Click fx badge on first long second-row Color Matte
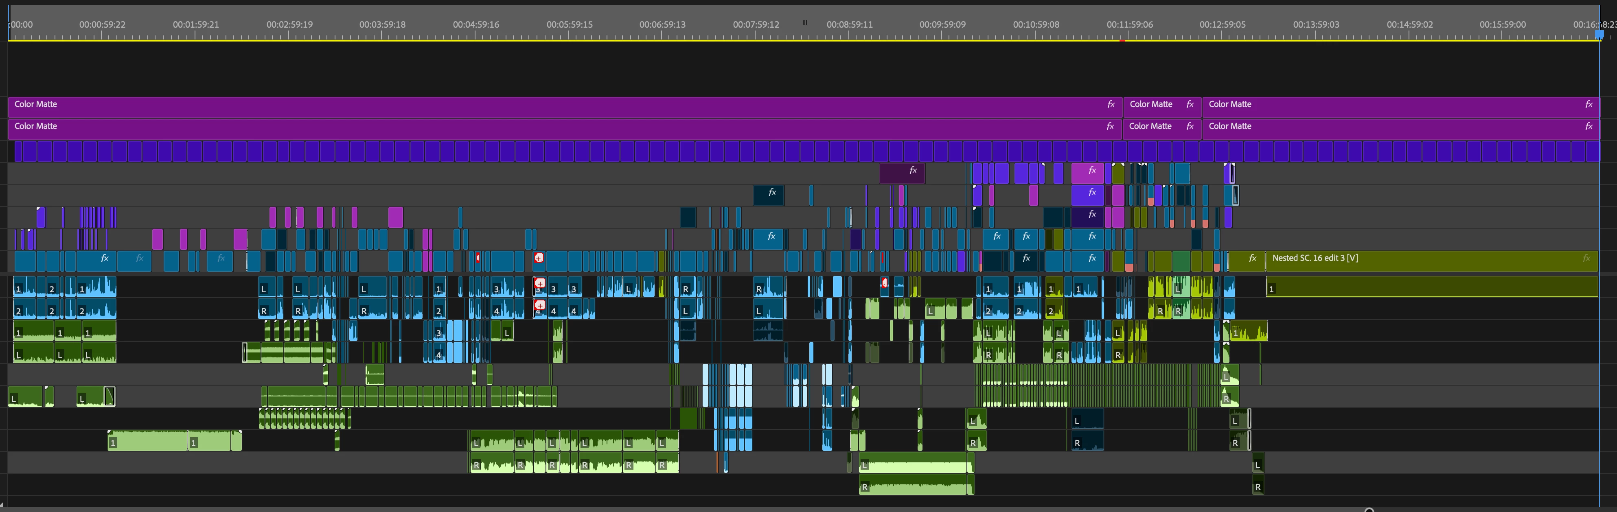Screen dimensions: 1617x512 tap(1110, 126)
